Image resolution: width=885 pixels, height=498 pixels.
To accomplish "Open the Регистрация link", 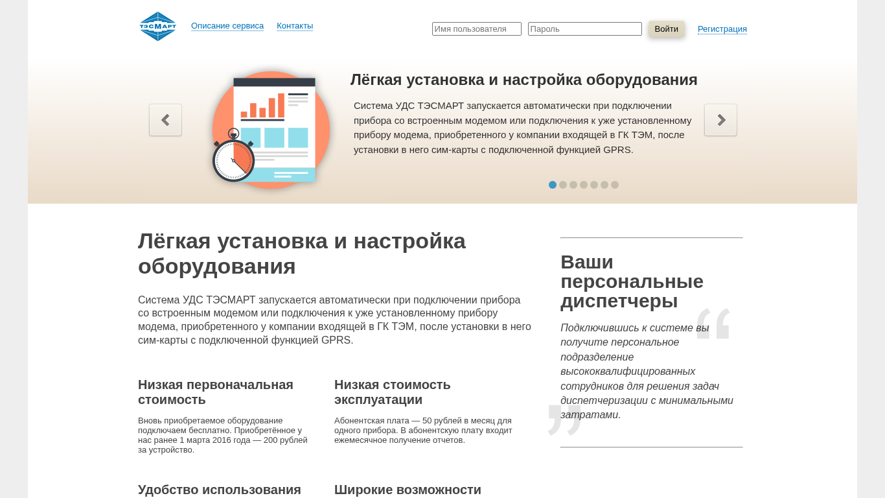I will tap(722, 29).
